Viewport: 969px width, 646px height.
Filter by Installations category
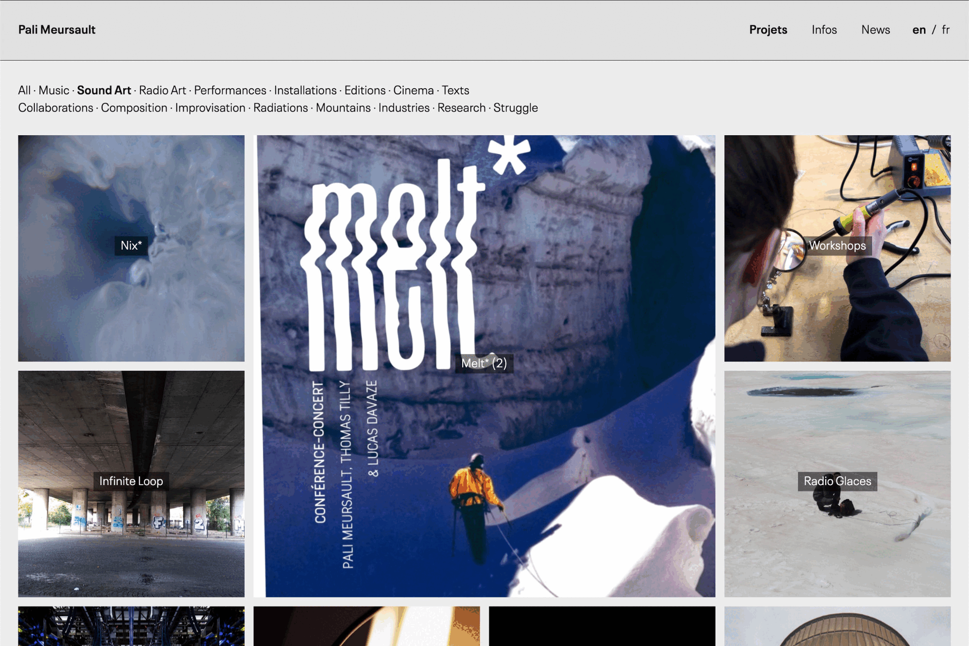point(305,90)
